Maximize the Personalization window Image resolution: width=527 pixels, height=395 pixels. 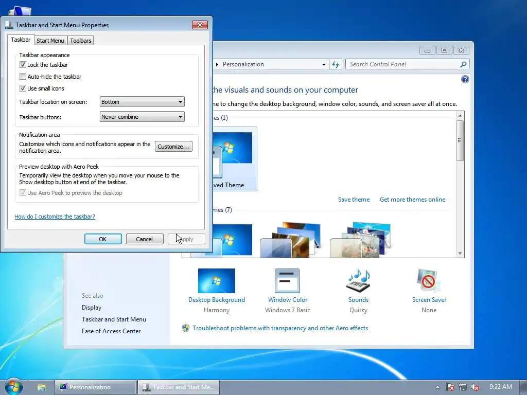[x=444, y=50]
